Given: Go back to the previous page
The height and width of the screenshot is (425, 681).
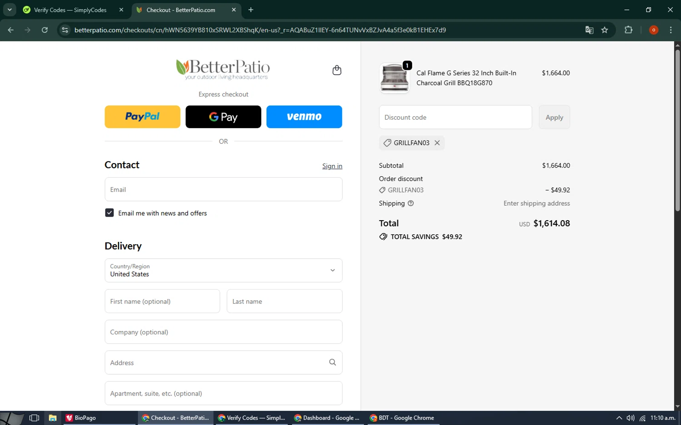Looking at the screenshot, I should [x=11, y=30].
